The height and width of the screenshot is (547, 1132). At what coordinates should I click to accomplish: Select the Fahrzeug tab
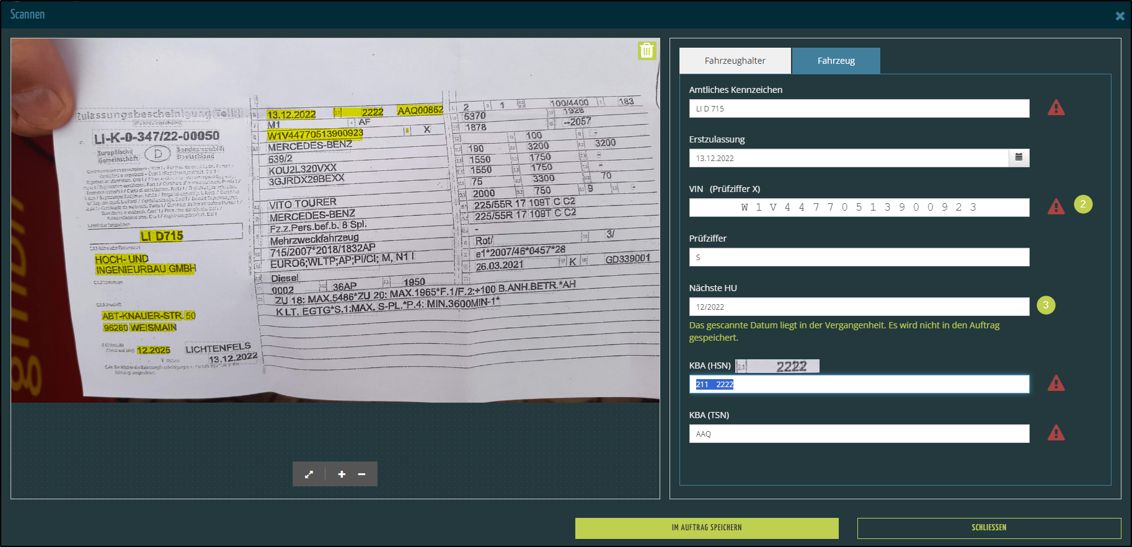836,61
